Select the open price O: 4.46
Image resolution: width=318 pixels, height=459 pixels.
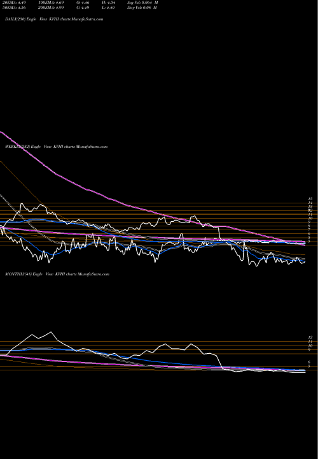(x=81, y=3)
